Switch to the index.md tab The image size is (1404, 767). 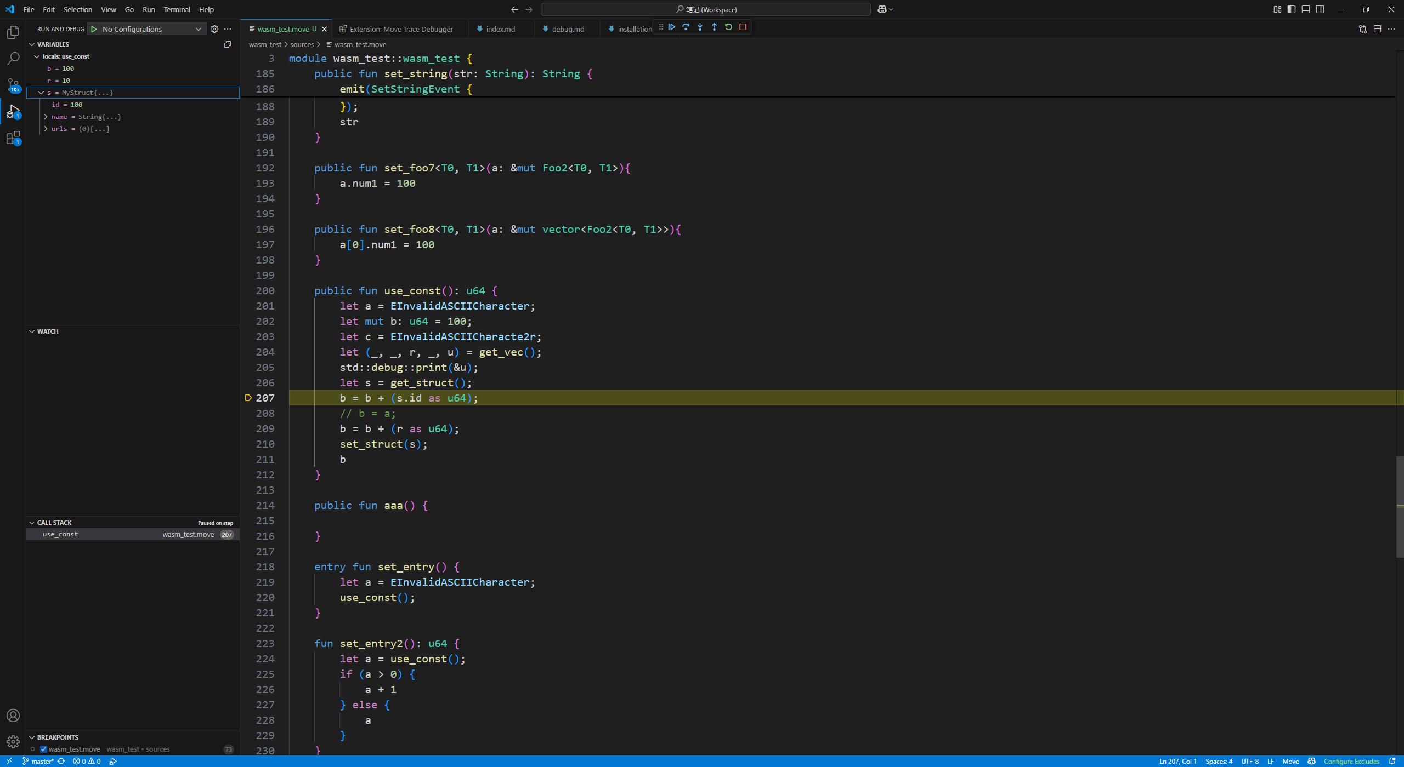(x=500, y=29)
